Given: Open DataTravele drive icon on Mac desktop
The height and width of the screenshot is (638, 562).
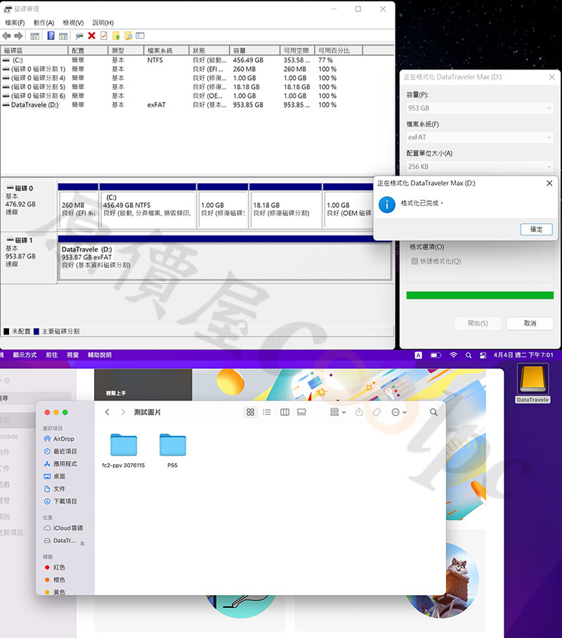Looking at the screenshot, I should [533, 383].
